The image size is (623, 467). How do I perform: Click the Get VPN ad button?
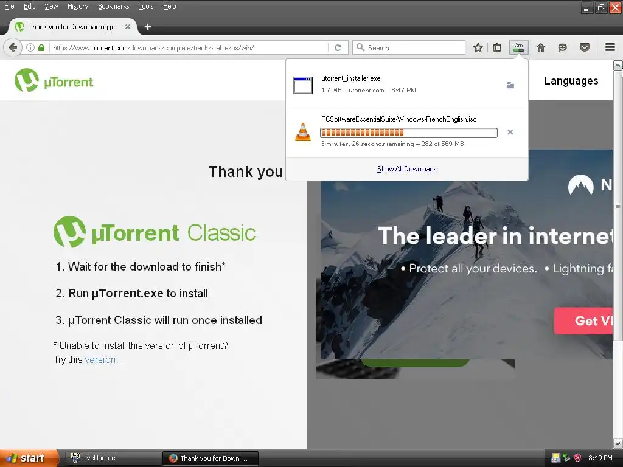pyautogui.click(x=583, y=320)
